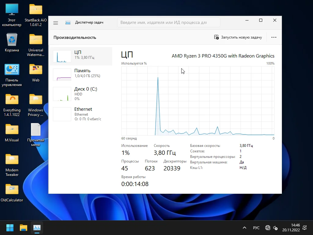Maximize the Task Manager window

click(261, 21)
